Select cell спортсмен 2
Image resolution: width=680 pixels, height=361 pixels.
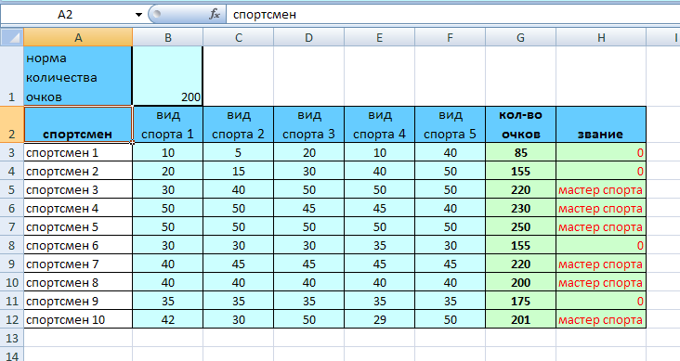78,171
